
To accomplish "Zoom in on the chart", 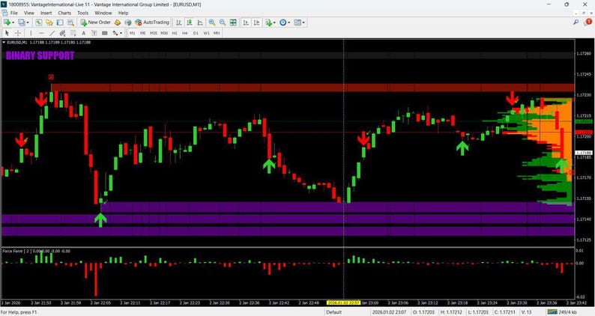I will [x=212, y=22].
